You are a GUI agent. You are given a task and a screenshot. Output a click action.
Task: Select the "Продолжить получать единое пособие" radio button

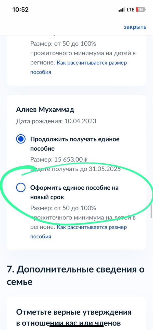click(x=21, y=139)
